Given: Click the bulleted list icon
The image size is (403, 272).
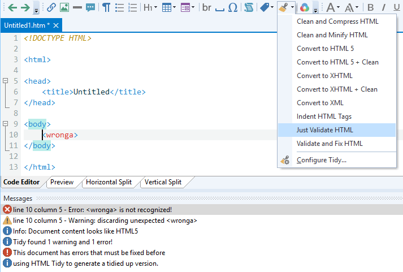Looking at the screenshot, I should 119,7.
